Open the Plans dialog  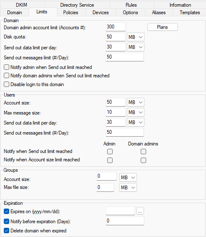(x=162, y=27)
